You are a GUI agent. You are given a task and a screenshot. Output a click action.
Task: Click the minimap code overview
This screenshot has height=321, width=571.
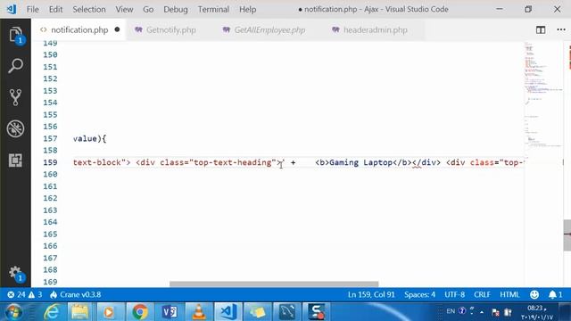coord(543,95)
